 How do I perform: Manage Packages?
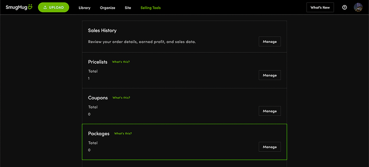click(x=270, y=147)
